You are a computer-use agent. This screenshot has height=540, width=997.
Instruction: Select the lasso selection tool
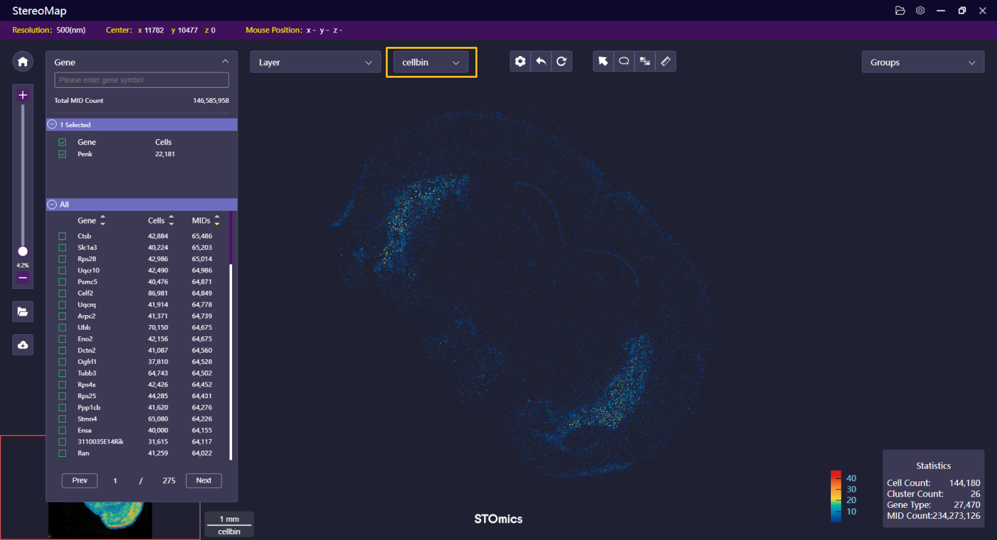[x=624, y=61]
